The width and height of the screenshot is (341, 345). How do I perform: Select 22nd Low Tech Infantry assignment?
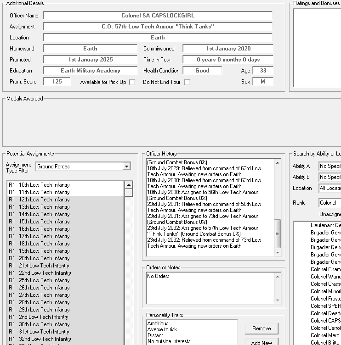65,273
